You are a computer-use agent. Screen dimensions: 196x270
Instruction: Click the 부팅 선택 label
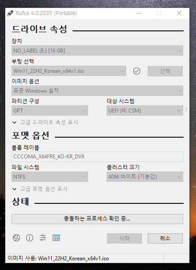pyautogui.click(x=23, y=61)
